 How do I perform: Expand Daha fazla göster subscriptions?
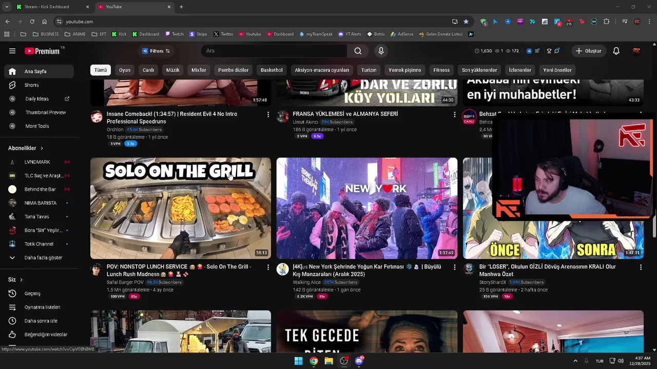pos(39,258)
